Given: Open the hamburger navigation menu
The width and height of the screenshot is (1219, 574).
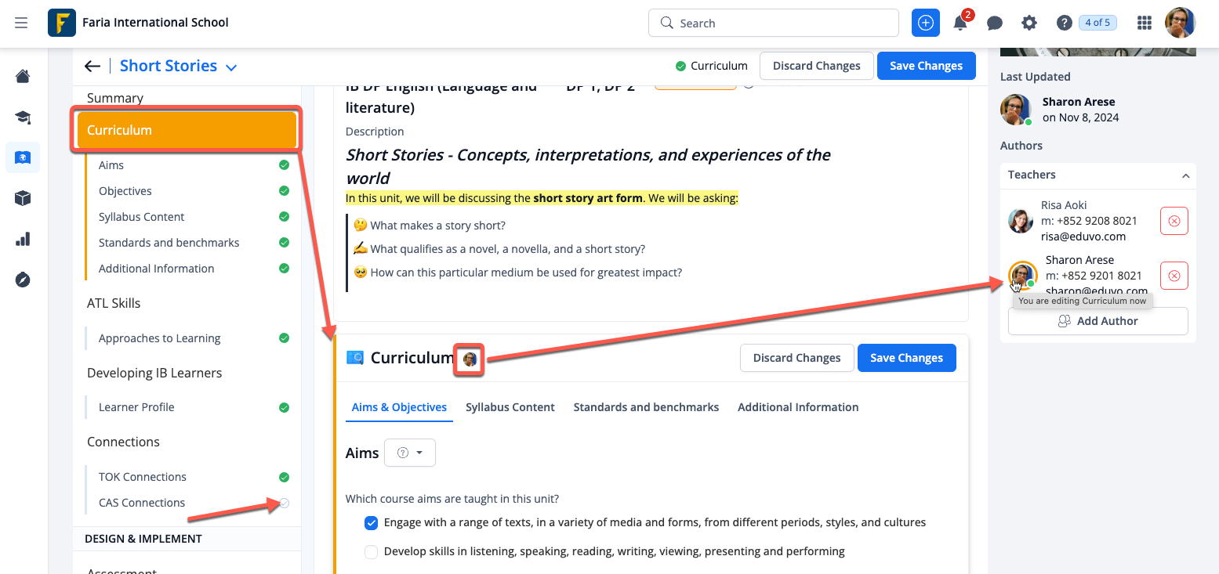Looking at the screenshot, I should tap(21, 23).
